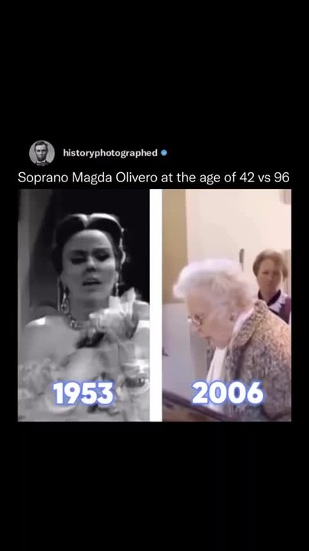Tap the eyeglasses in the 2006 photo
309x551 pixels.
tap(196, 320)
